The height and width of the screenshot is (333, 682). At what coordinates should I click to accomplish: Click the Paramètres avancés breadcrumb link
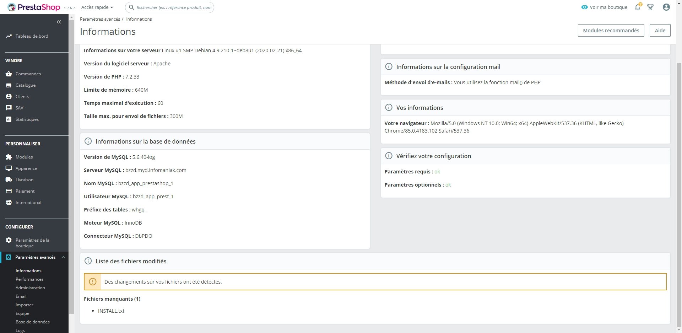pyautogui.click(x=100, y=19)
